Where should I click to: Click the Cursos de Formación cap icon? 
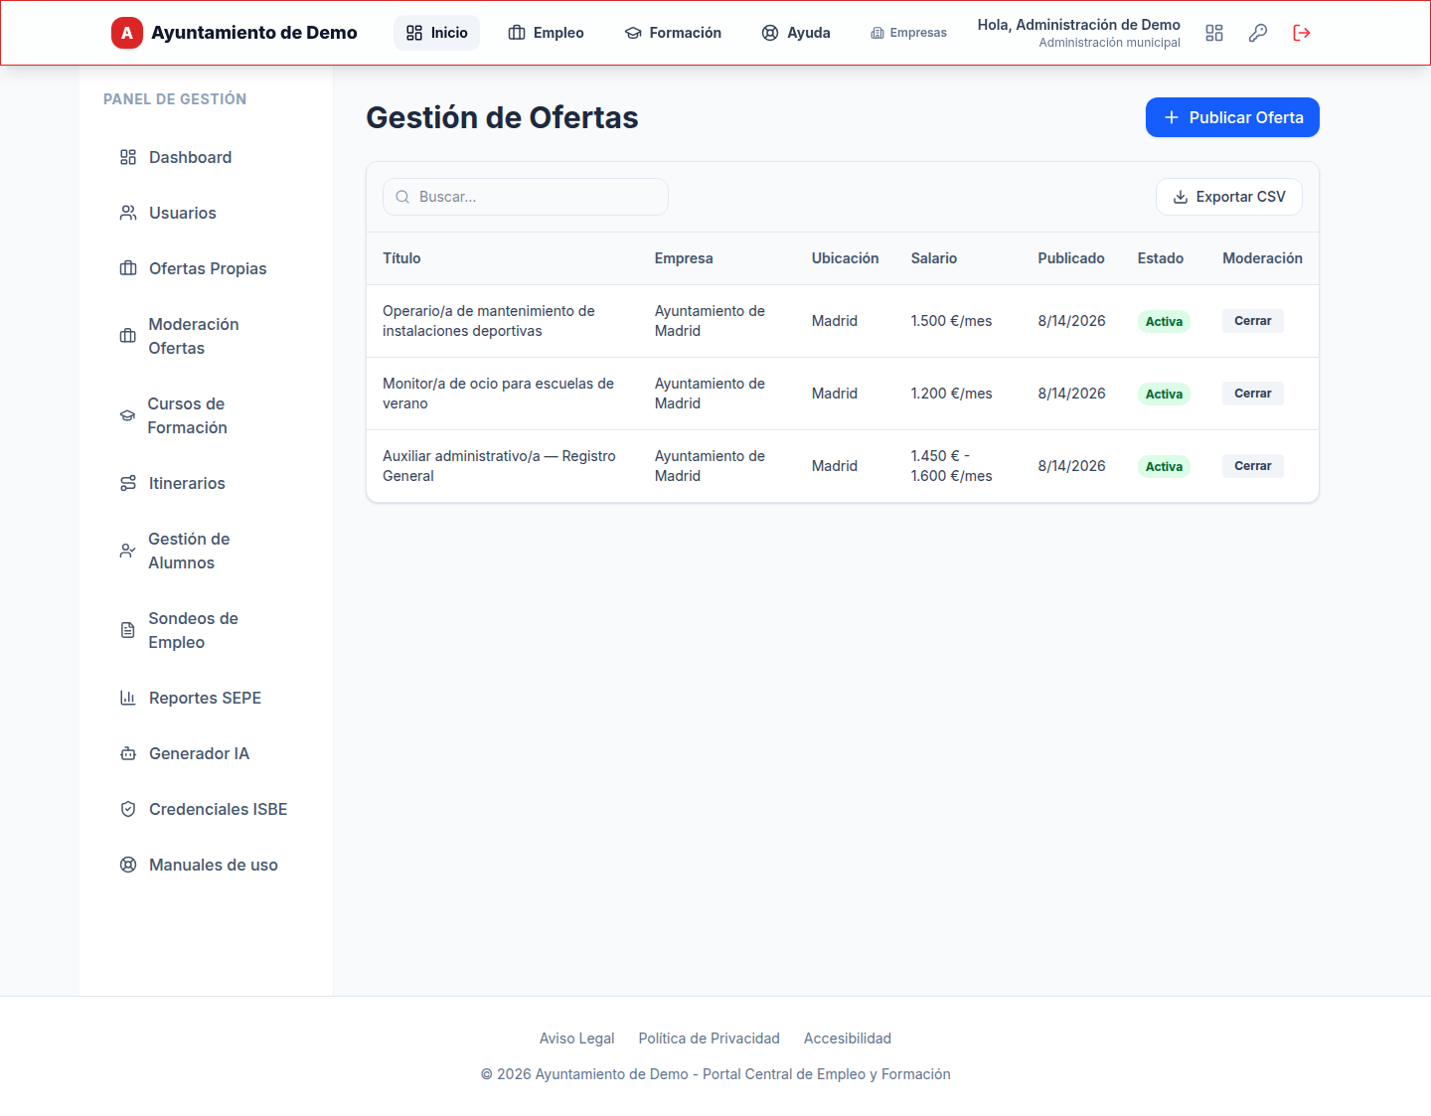pos(127,415)
